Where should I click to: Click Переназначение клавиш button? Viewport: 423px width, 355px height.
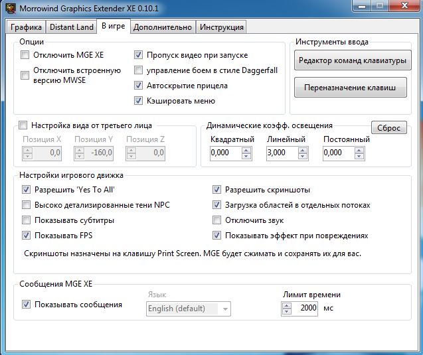point(350,88)
